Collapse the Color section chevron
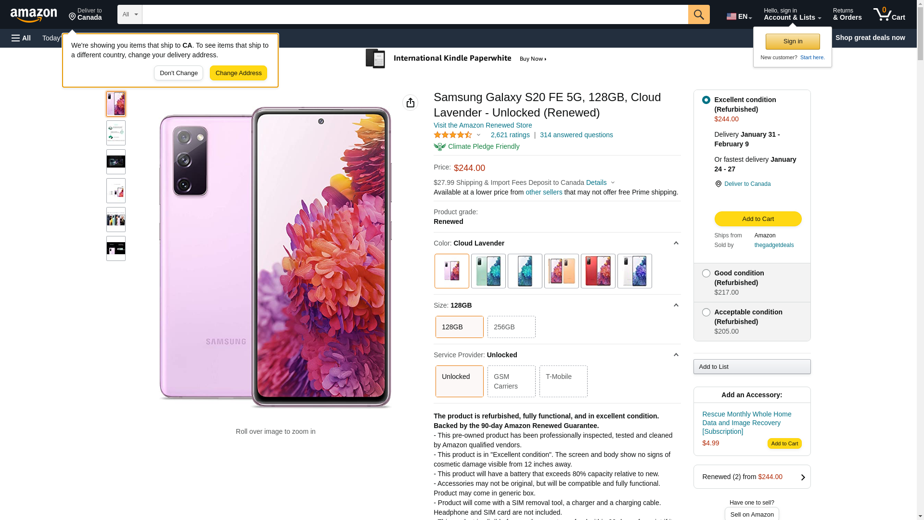924x520 pixels. tap(676, 243)
